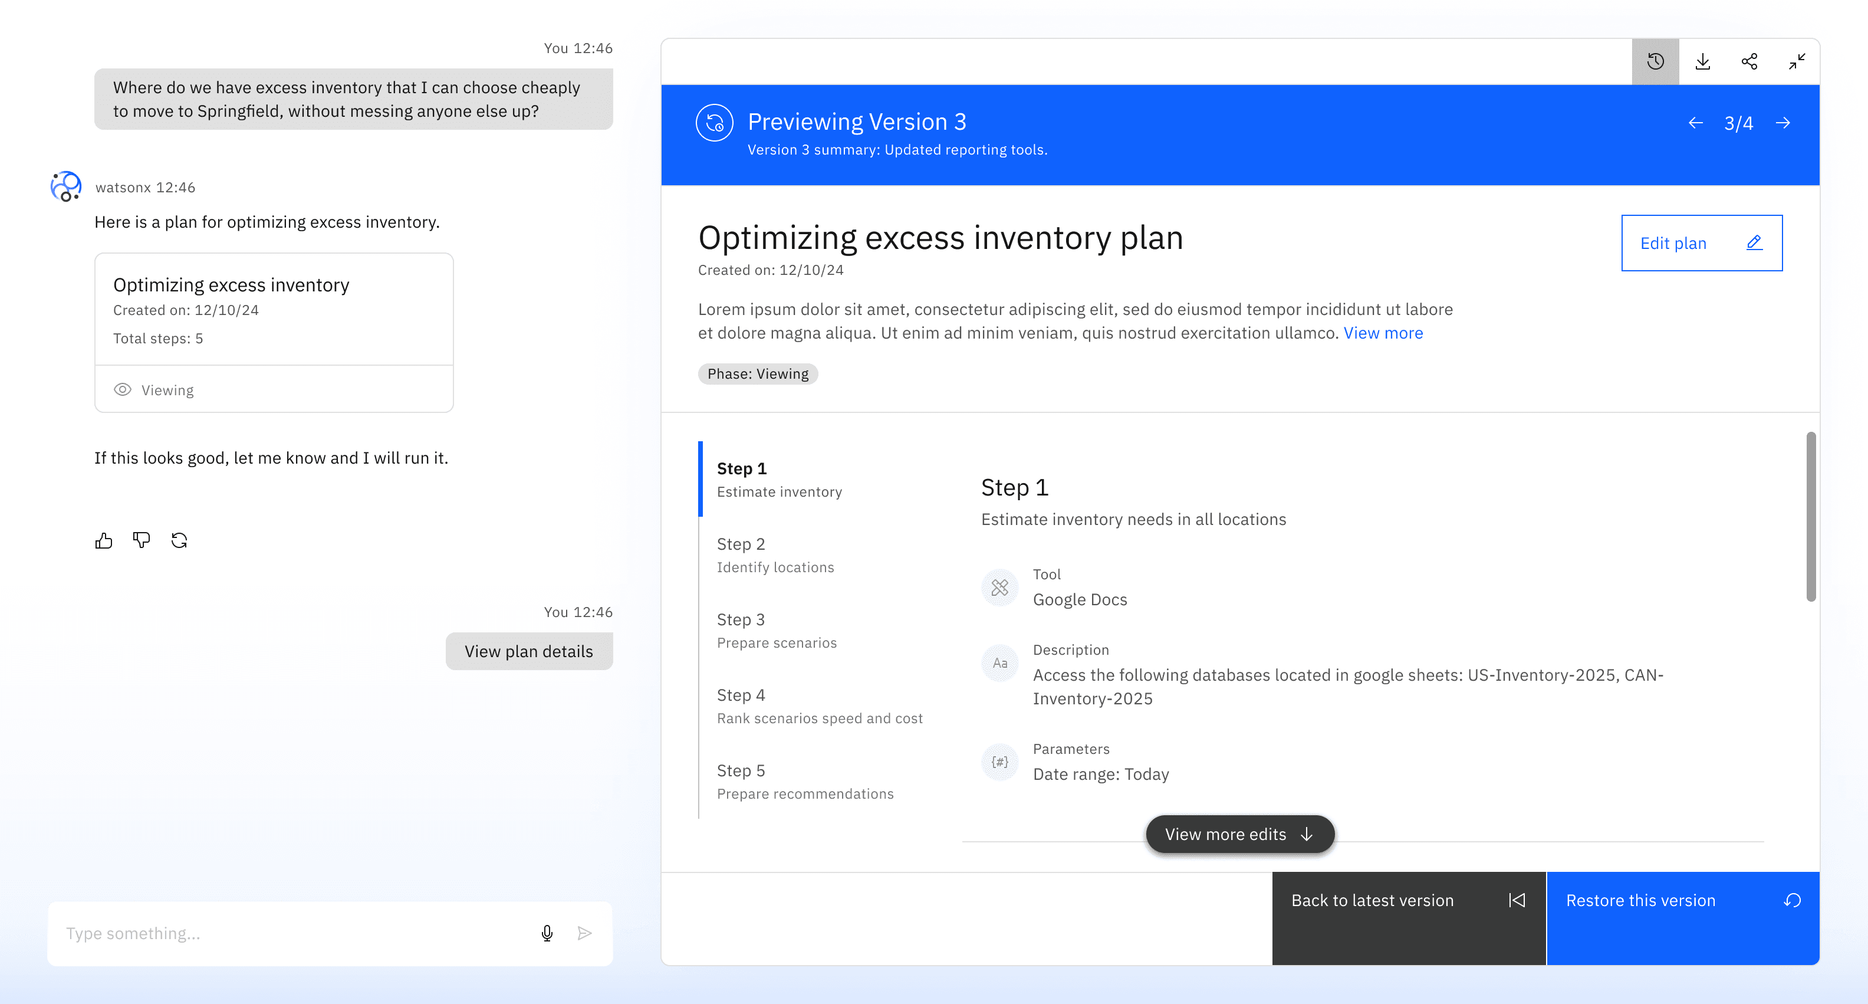Image resolution: width=1868 pixels, height=1004 pixels.
Task: Collapse the plan panel with minimize arrows
Action: pos(1796,62)
